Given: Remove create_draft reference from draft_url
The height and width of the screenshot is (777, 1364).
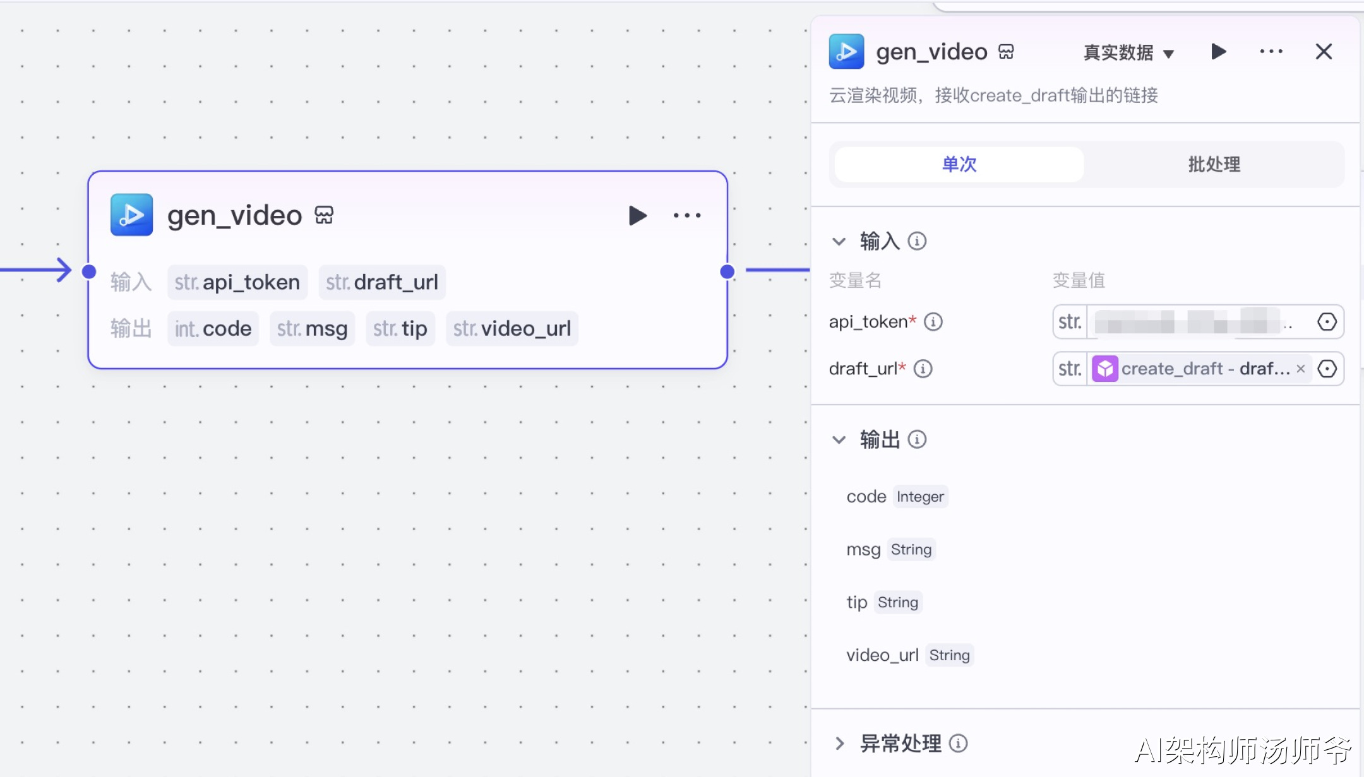Looking at the screenshot, I should (1300, 369).
